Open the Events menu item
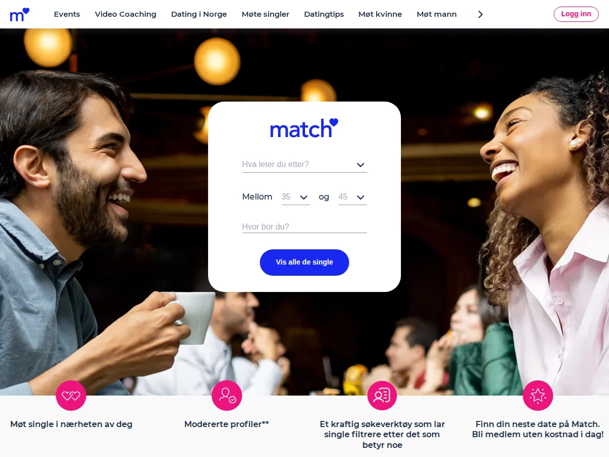This screenshot has height=457, width=609. (67, 14)
